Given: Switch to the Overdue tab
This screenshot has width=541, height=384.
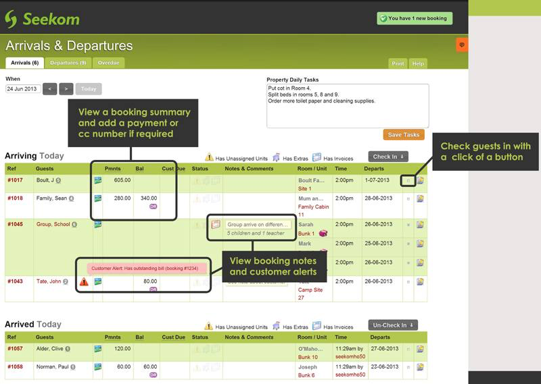Looking at the screenshot, I should pos(108,63).
